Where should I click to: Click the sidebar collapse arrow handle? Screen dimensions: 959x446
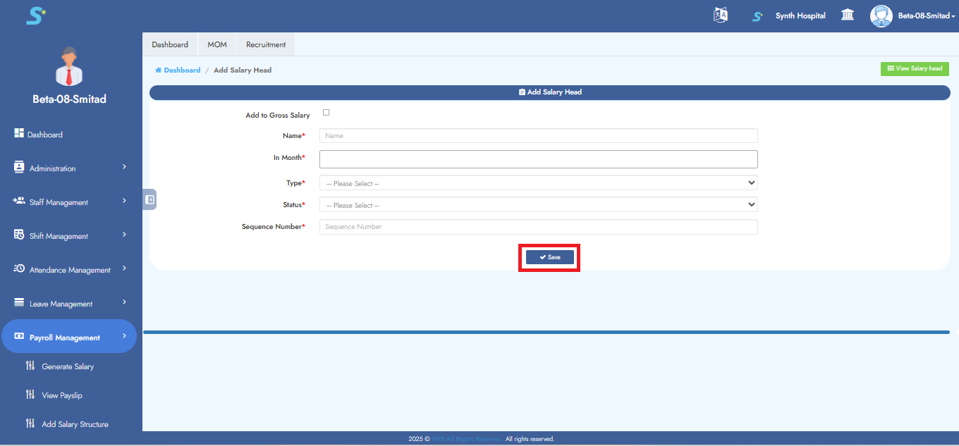pos(149,199)
